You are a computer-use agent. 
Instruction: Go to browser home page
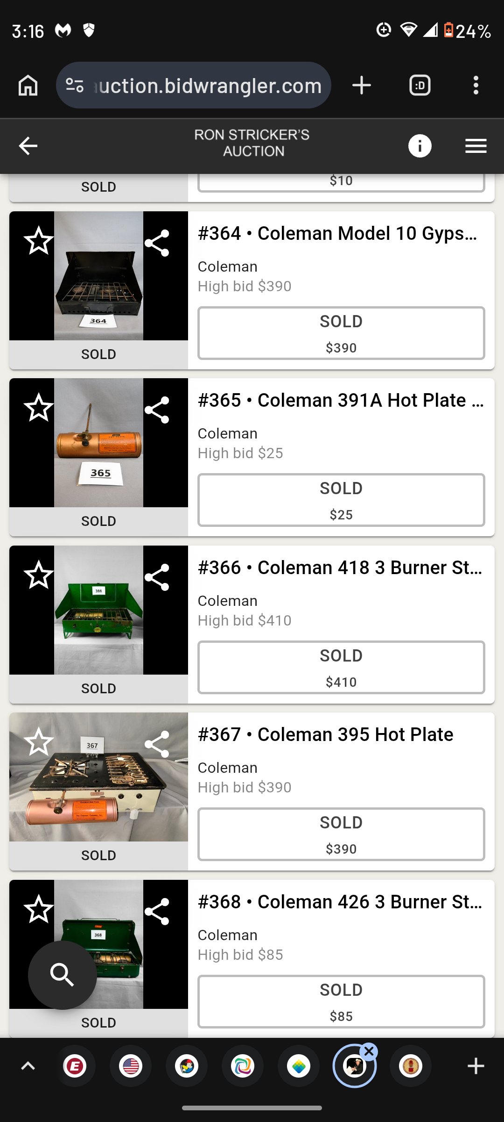click(x=28, y=86)
